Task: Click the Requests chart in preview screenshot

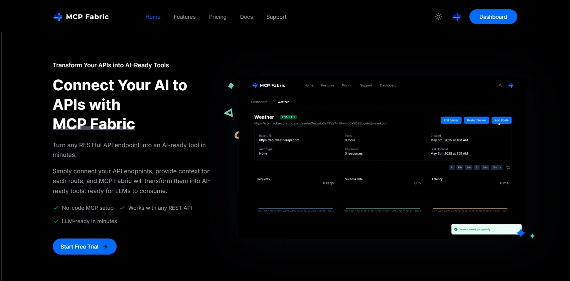Action: click(295, 195)
